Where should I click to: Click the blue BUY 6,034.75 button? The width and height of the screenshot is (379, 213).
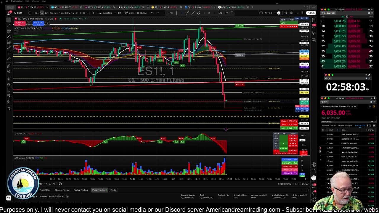pyautogui.click(x=38, y=23)
